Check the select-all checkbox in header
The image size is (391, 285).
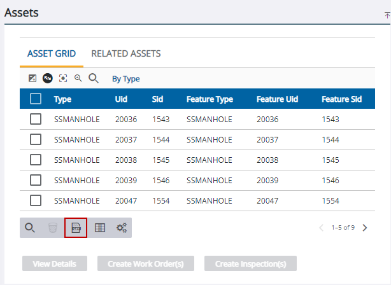click(x=36, y=99)
